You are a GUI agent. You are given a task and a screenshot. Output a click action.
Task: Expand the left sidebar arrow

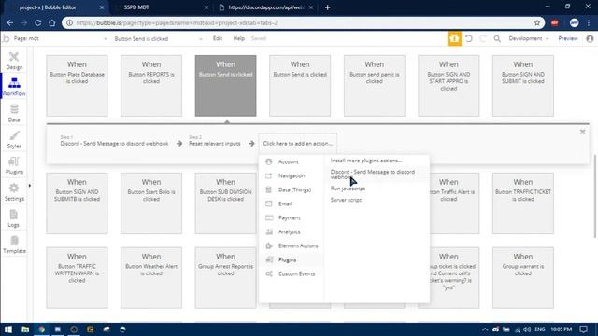click(29, 186)
